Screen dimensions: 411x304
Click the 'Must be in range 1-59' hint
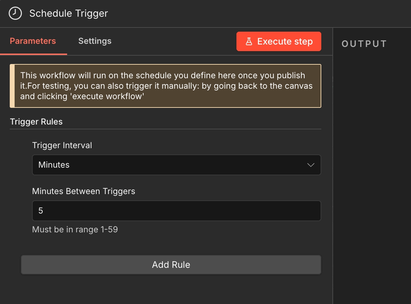coord(75,230)
